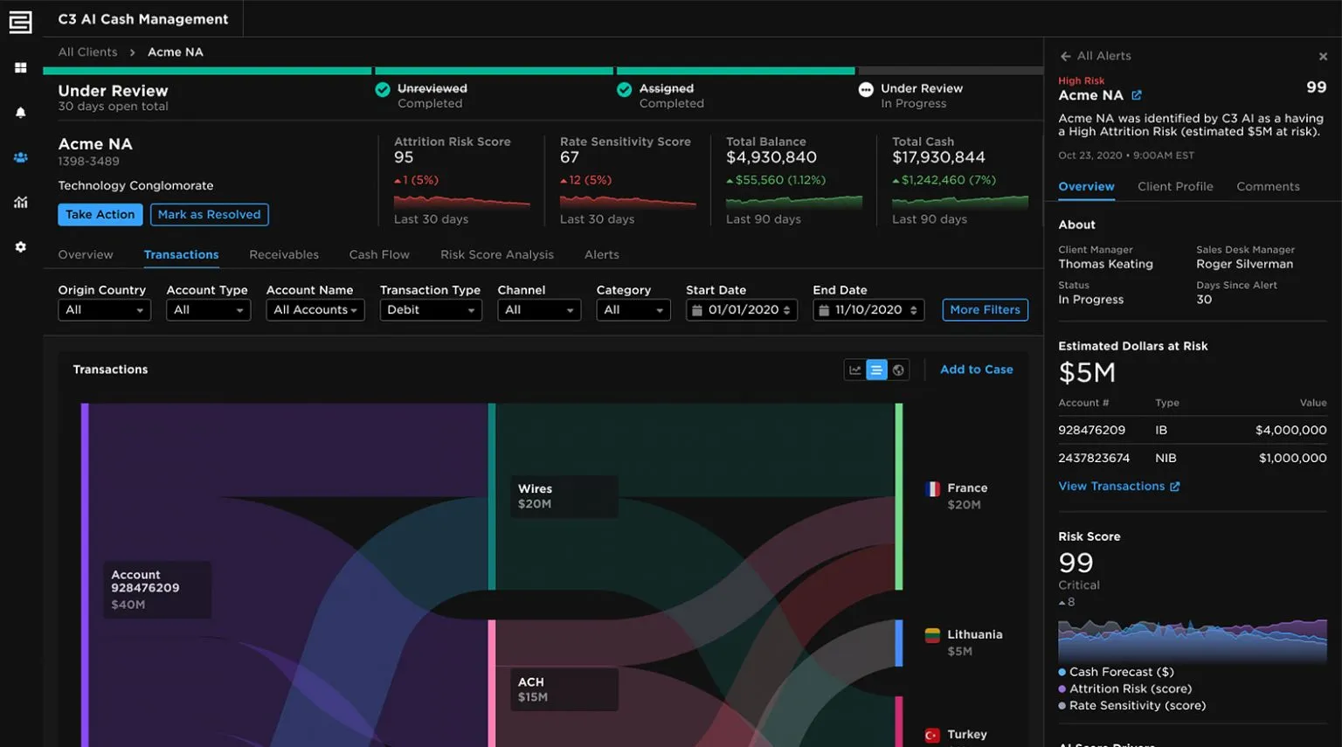Switch to list view of transactions
The width and height of the screenshot is (1342, 747).
click(876, 370)
